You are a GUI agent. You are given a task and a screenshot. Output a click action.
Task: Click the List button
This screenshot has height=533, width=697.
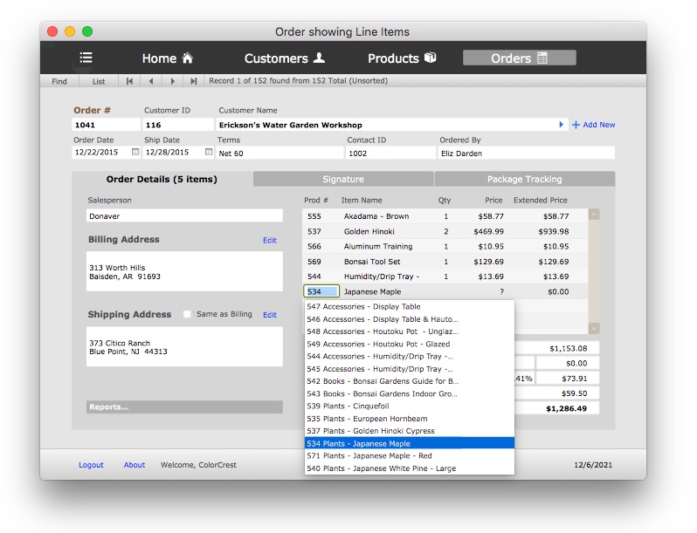99,81
